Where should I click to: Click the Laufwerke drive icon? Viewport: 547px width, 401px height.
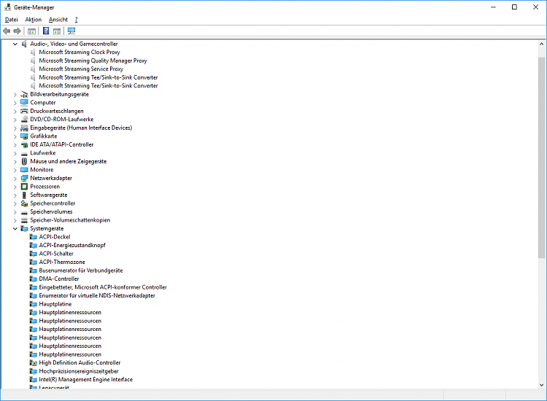pos(24,153)
